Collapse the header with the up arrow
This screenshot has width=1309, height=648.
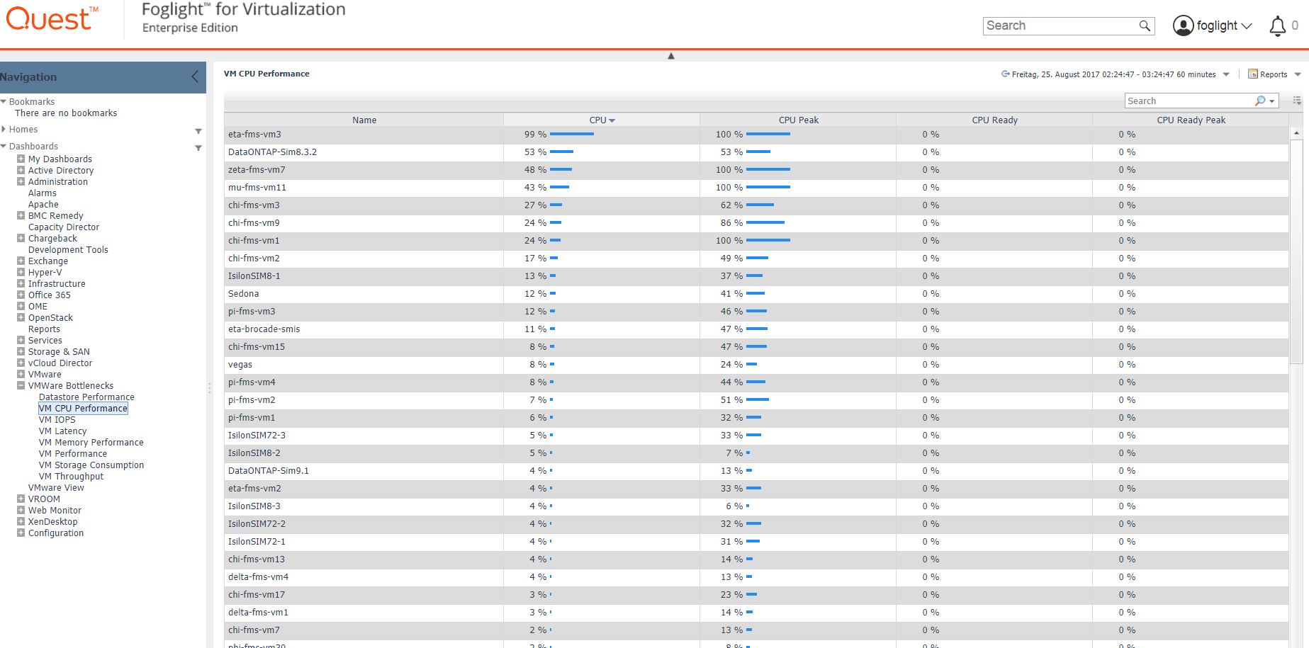[671, 55]
